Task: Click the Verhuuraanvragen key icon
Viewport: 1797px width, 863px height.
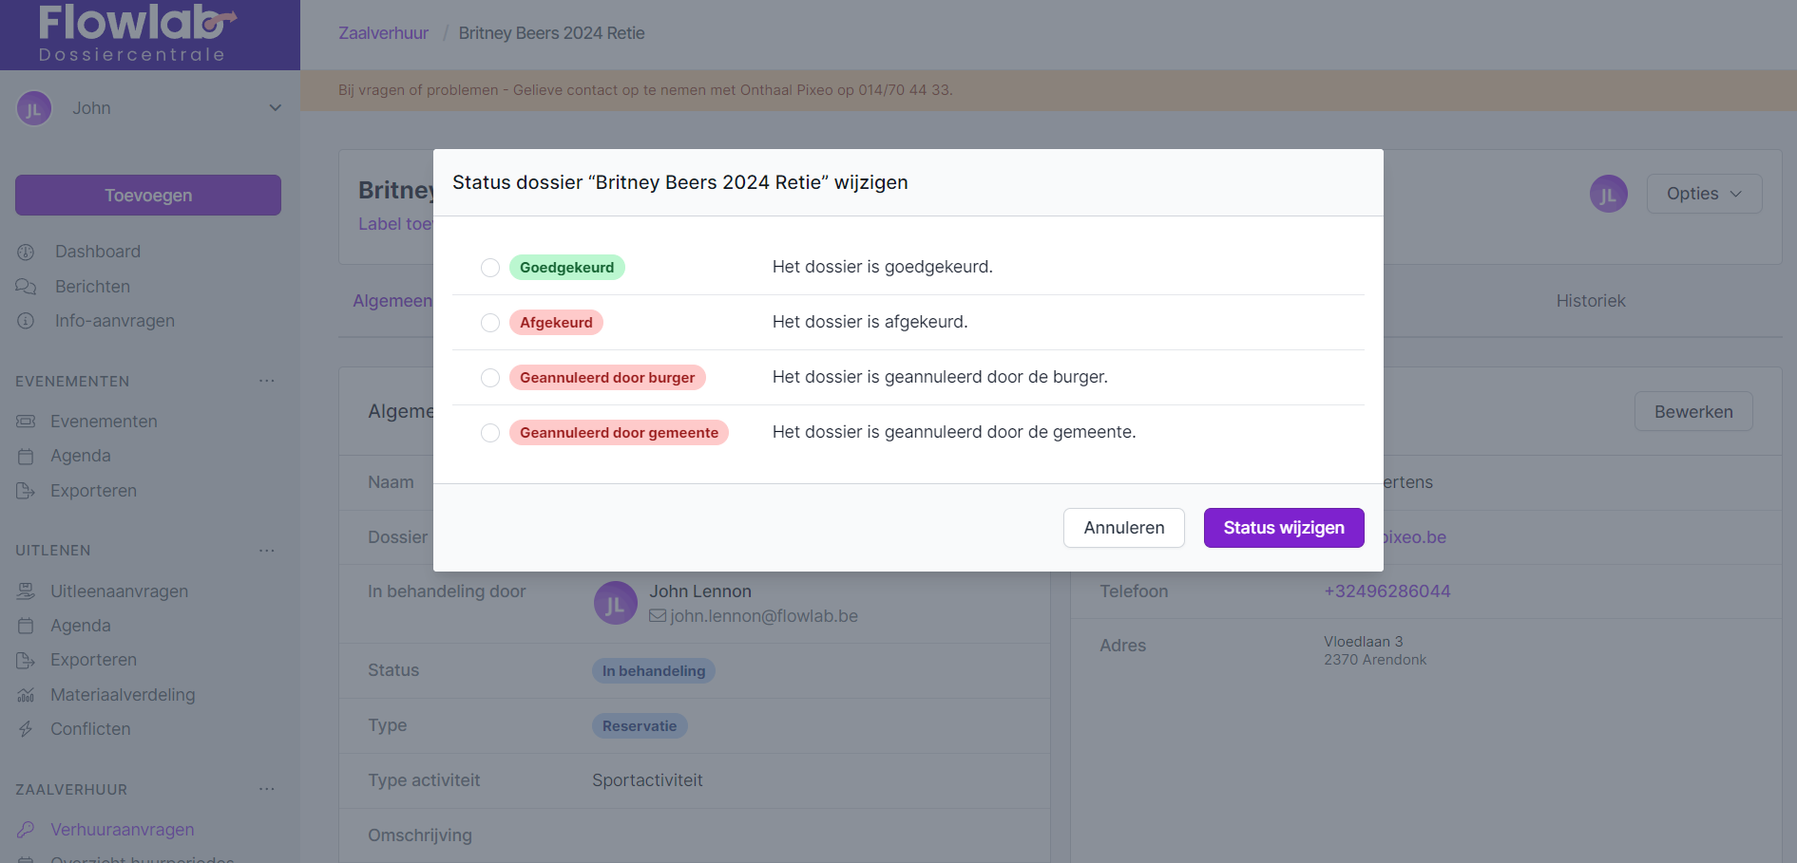Action: pyautogui.click(x=26, y=830)
